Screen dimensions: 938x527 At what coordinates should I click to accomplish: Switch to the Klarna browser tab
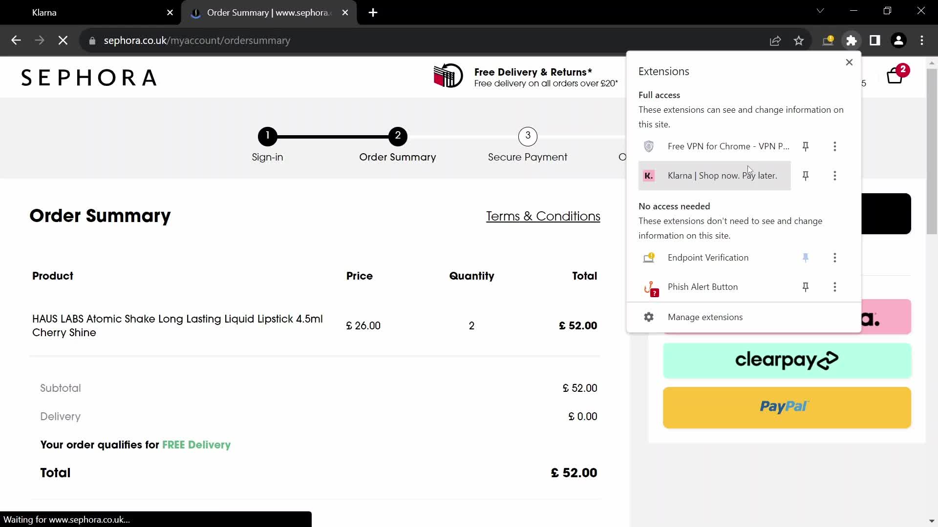coord(90,13)
